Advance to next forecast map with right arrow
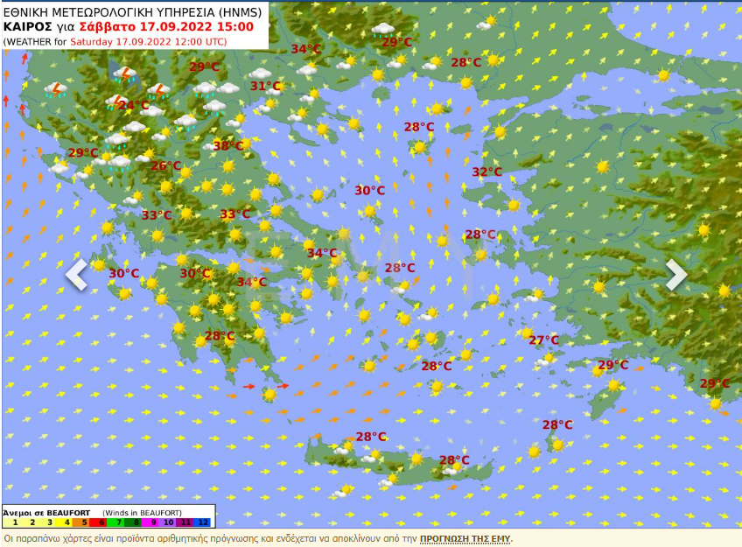 (675, 274)
